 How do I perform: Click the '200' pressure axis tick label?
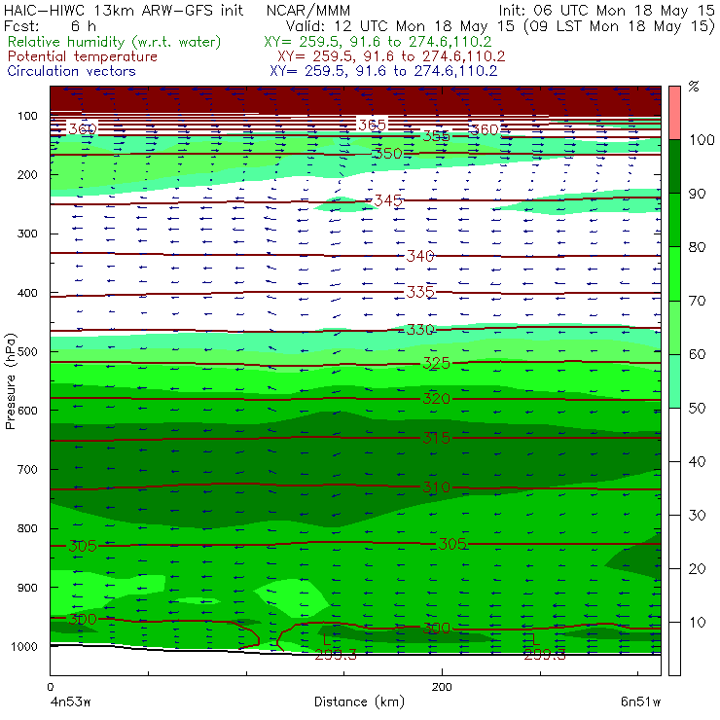pyautogui.click(x=27, y=174)
